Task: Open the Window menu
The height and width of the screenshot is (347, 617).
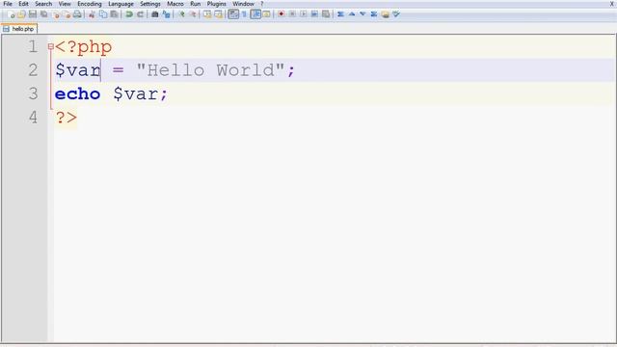Action: pyautogui.click(x=243, y=4)
